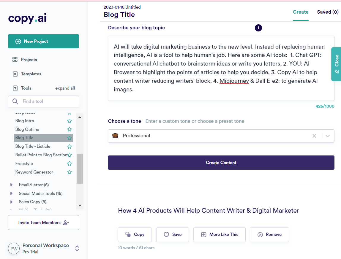
Task: Select the Freestyle tool
Action: [x=24, y=163]
